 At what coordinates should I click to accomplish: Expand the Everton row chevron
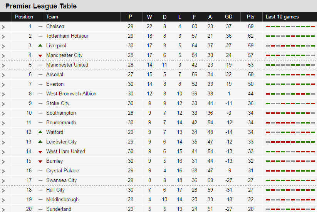(3, 85)
